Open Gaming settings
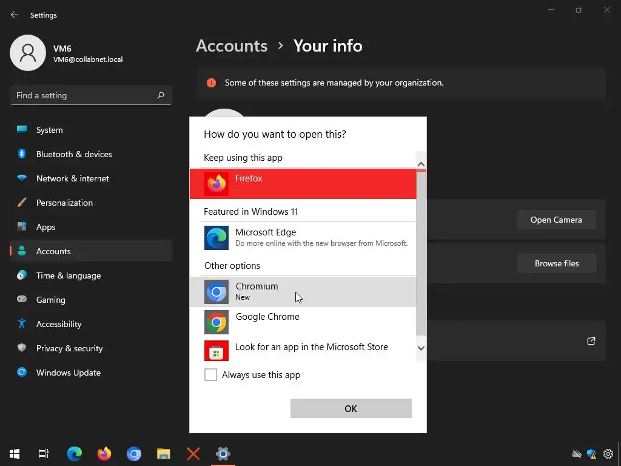 [x=91, y=300]
